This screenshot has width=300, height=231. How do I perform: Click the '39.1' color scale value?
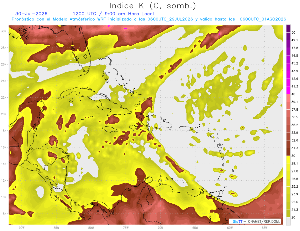[295, 102]
